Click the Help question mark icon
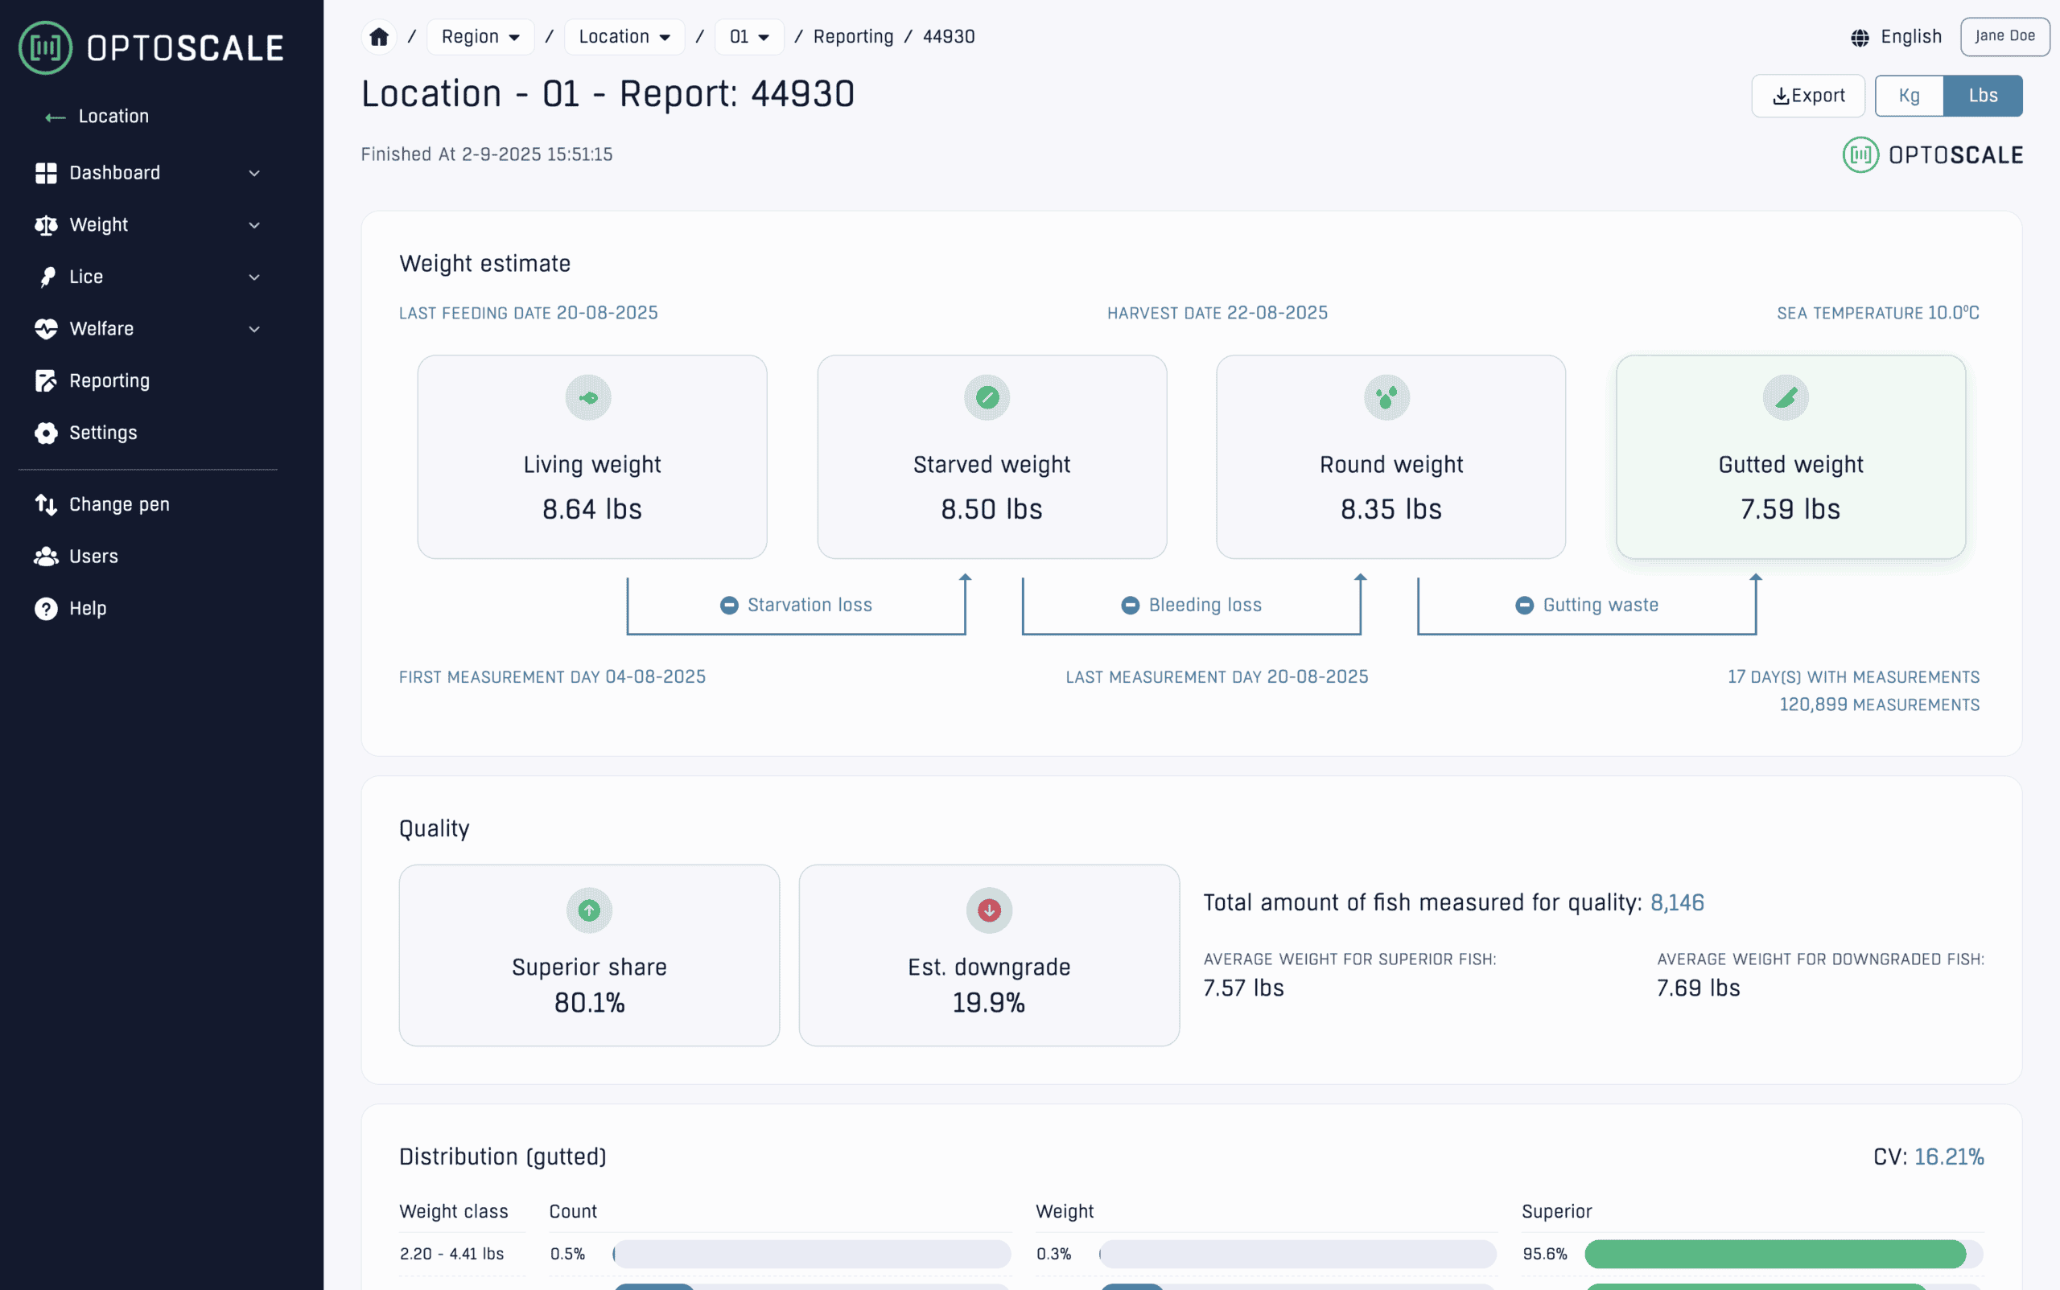The image size is (2060, 1290). (46, 608)
